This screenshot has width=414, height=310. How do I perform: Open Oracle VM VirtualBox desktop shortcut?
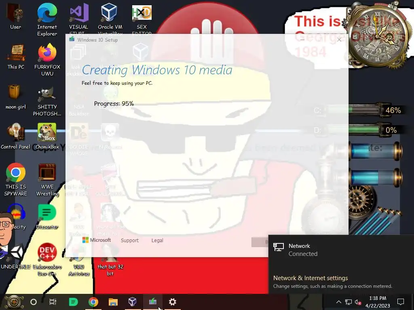pos(110,20)
